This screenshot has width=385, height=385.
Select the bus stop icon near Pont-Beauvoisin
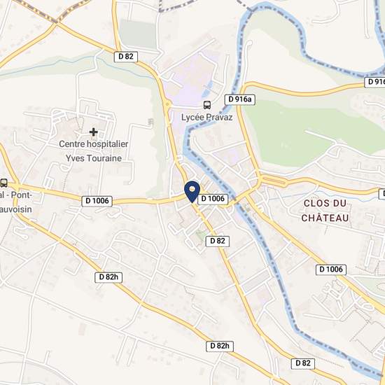3,183
